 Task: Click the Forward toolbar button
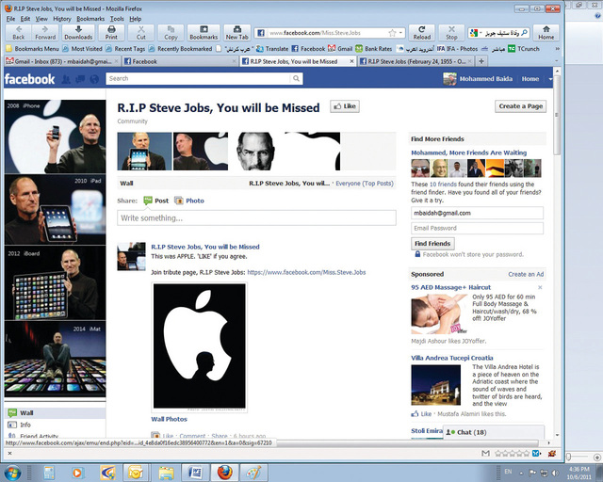45,33
